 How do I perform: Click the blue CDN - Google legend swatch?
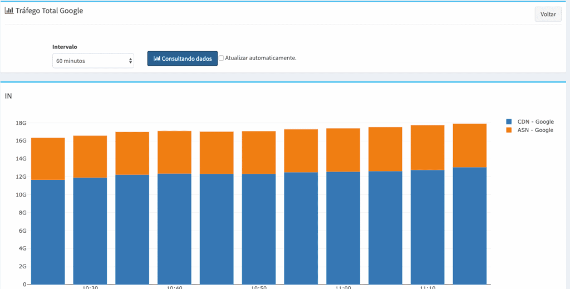pos(509,122)
